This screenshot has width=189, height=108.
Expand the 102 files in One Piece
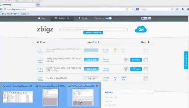[40, 78]
